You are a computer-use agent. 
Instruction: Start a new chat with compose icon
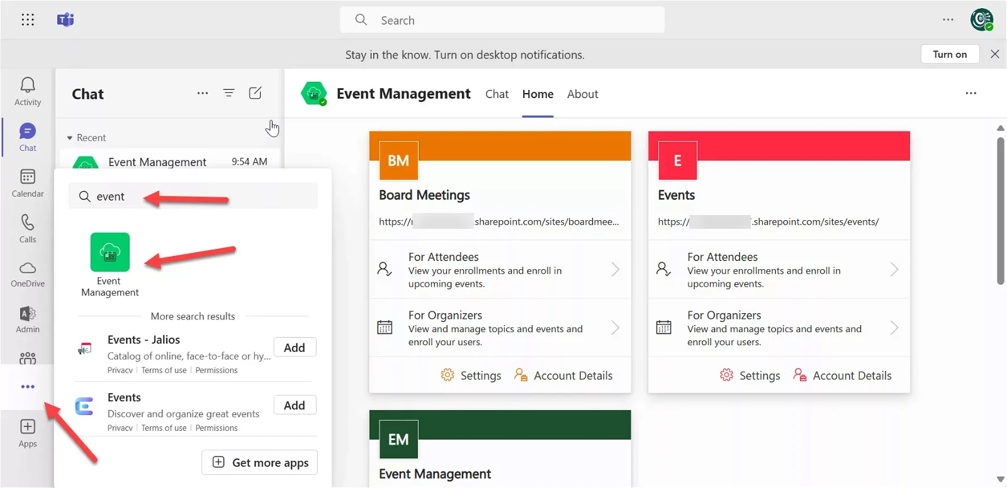pyautogui.click(x=255, y=93)
